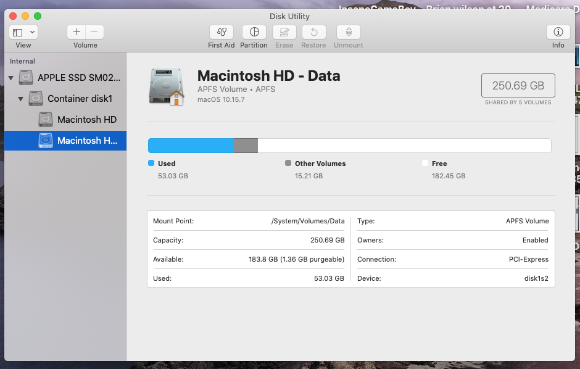Image resolution: width=580 pixels, height=369 pixels.
Task: Click the blue Used legend swatch
Action: pos(151,163)
